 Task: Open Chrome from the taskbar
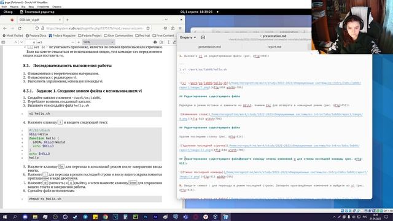[x=105, y=217]
